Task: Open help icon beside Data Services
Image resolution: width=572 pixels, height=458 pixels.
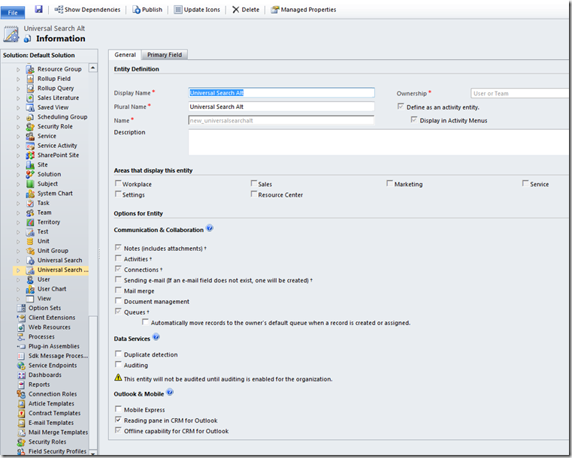Action: tap(156, 337)
